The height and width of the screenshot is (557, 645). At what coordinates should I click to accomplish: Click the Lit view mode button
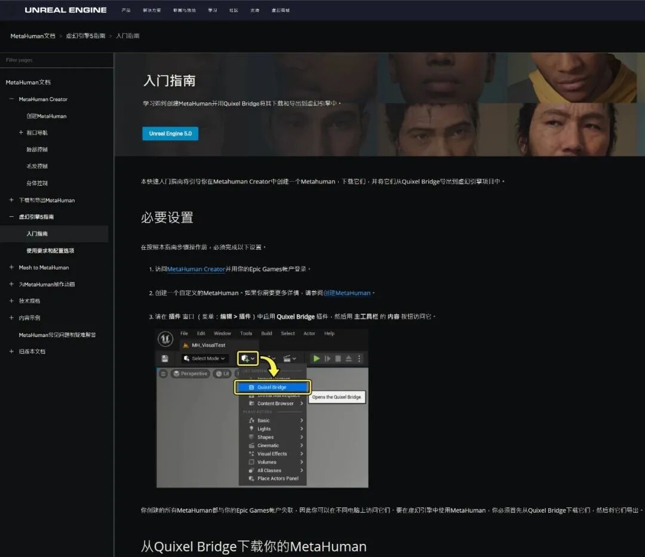pos(223,374)
